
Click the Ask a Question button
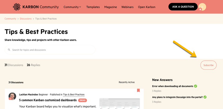pyautogui.click(x=183, y=7)
